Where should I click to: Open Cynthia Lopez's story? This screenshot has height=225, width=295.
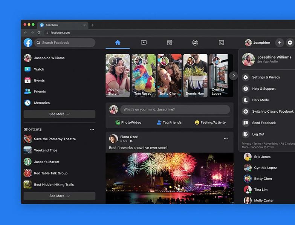(221, 76)
